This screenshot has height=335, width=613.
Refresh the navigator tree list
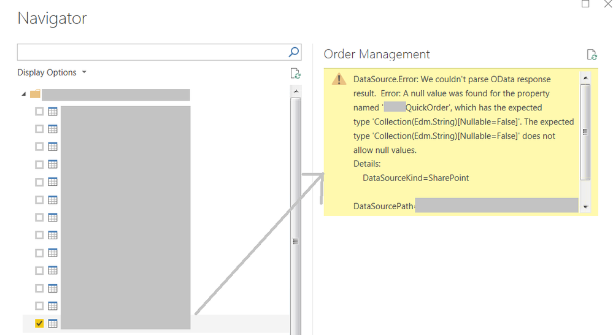(x=295, y=74)
